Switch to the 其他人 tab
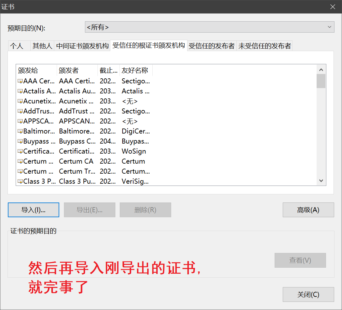 tap(42, 46)
